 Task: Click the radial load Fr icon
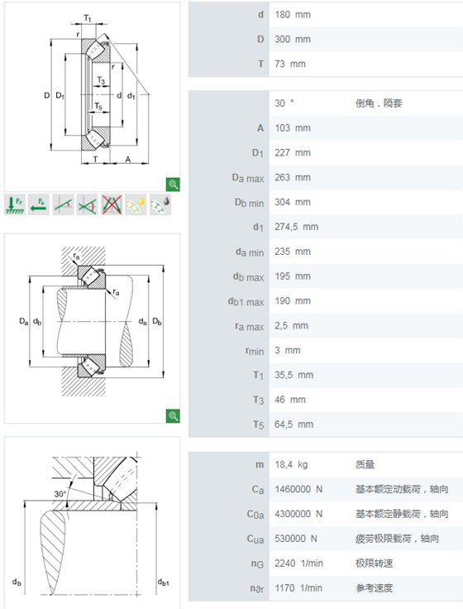[x=15, y=204]
